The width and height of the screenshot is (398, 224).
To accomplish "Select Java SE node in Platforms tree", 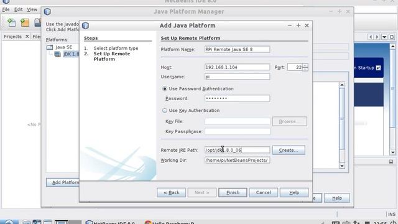I will 63,47.
